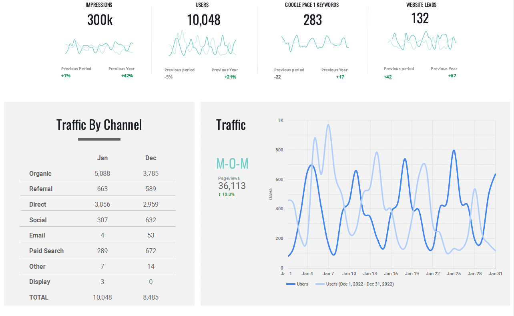Click the light blue December legend swatch
Image resolution: width=514 pixels, height=316 pixels.
320,284
